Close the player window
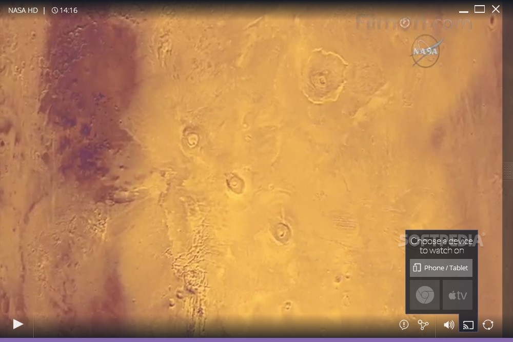Screen dimensions: 513x342 click(496, 9)
